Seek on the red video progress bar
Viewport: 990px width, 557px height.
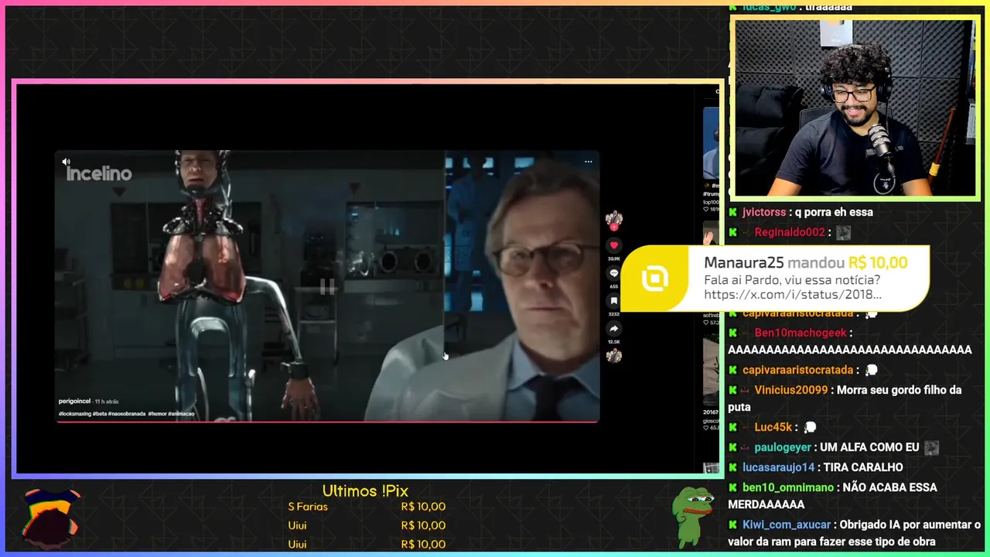pyautogui.click(x=327, y=422)
